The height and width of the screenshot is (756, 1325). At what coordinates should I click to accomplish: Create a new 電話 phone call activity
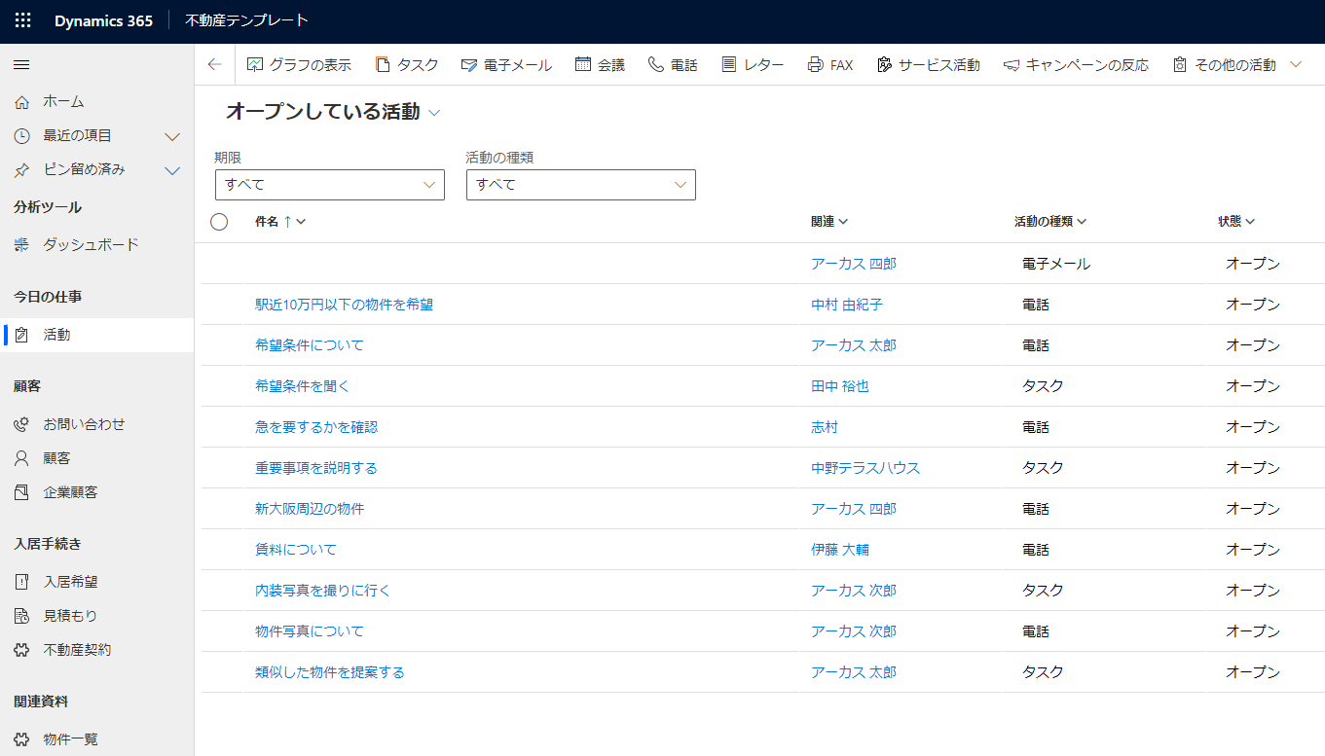[673, 65]
